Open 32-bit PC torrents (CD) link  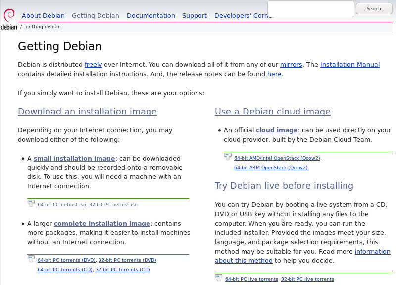pos(123,270)
